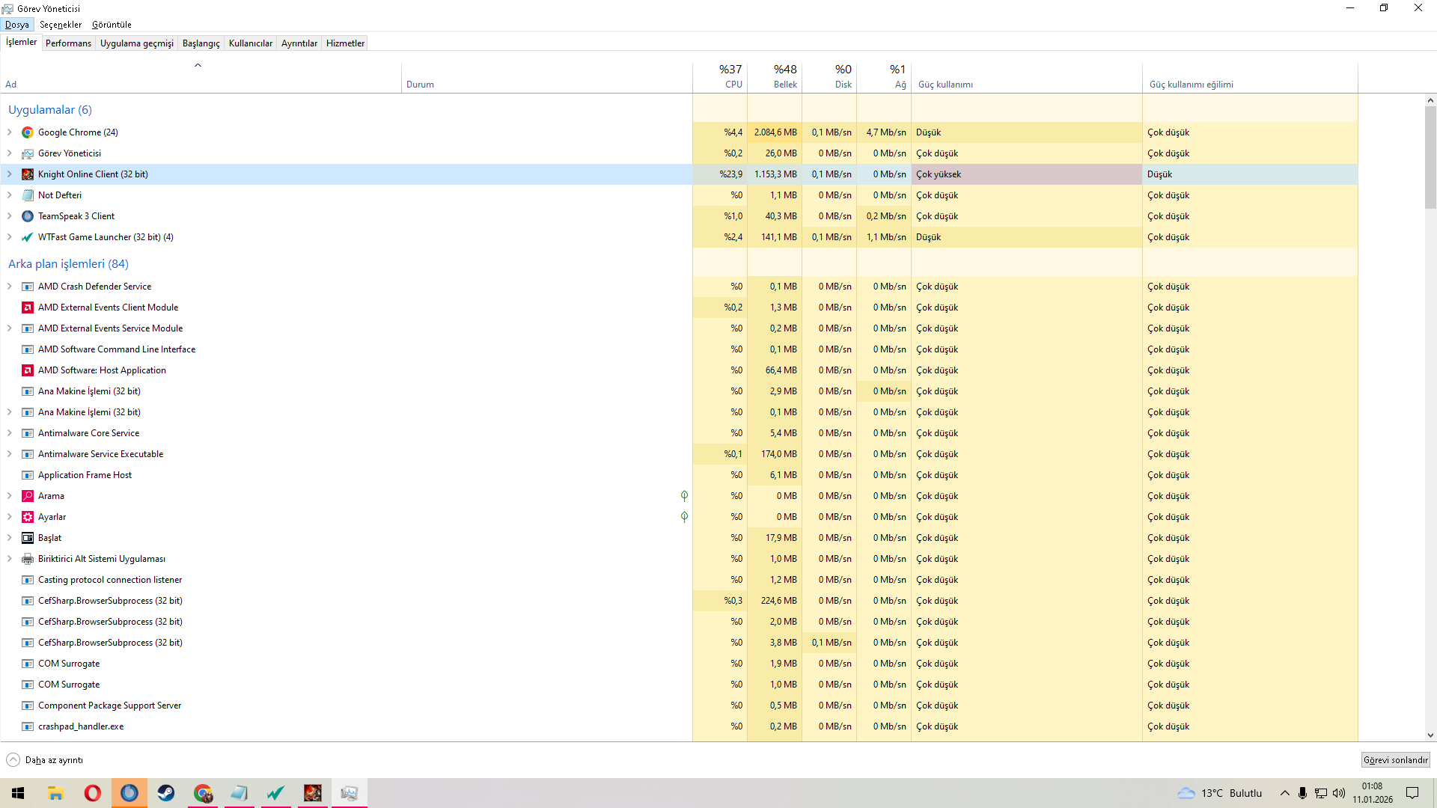Click the Görevi sonlandır button

point(1396,760)
